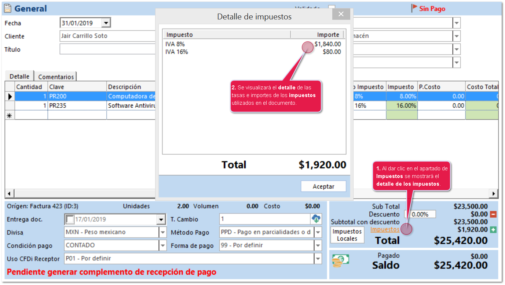Click the P.Costo cell of the PR200 row
Viewport: 505px width, 285px height.
click(x=442, y=96)
